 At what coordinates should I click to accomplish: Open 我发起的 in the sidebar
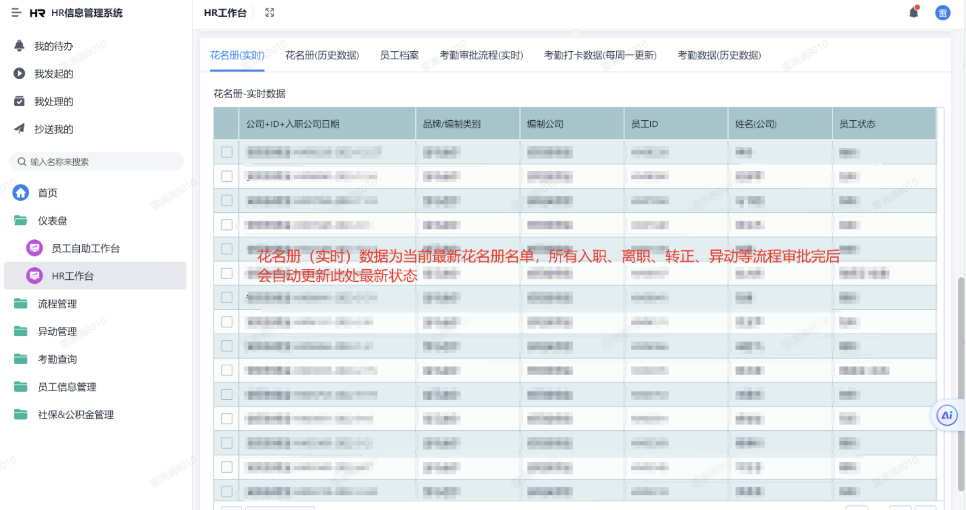tap(53, 74)
